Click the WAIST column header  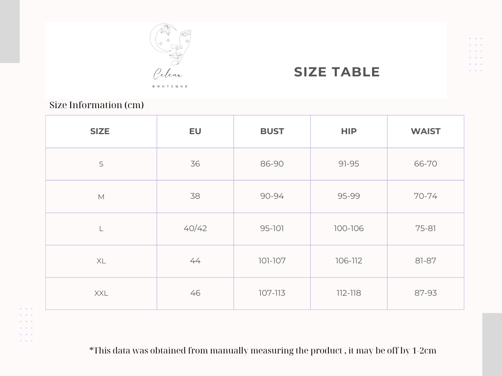pyautogui.click(x=426, y=131)
